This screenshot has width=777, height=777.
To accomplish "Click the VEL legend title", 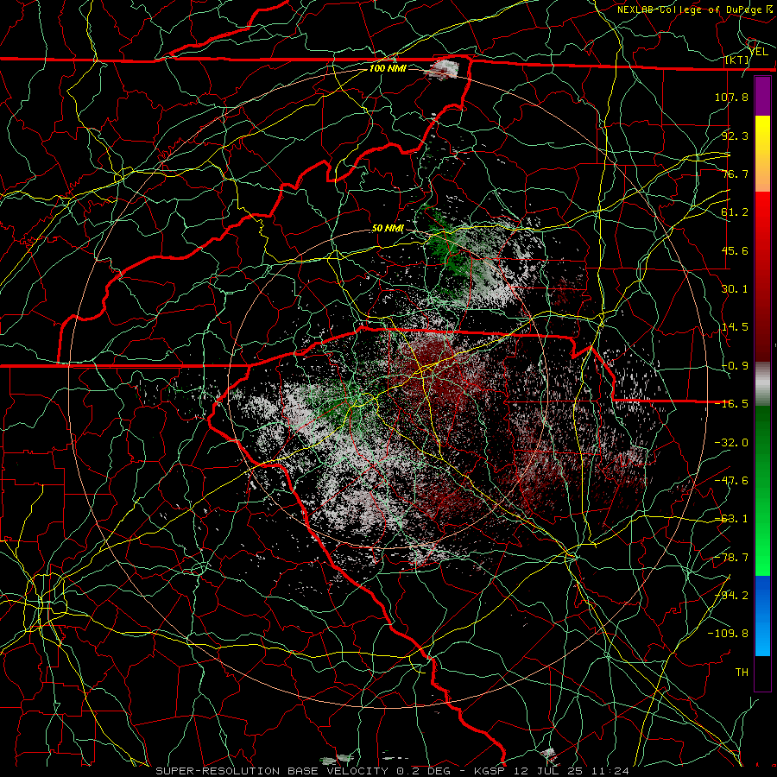I will pyautogui.click(x=758, y=52).
